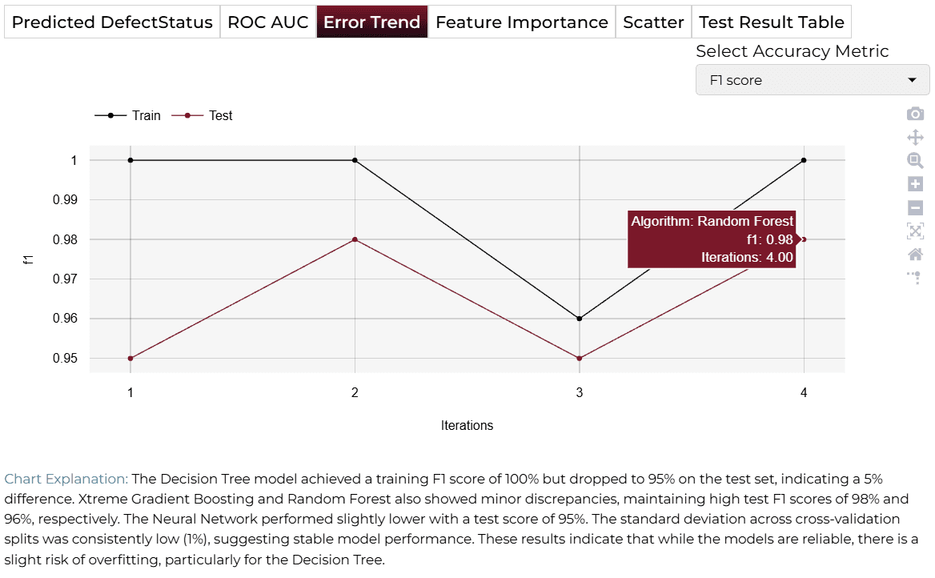This screenshot has width=935, height=578.
Task: Toggle Test series in legend
Action: [203, 116]
